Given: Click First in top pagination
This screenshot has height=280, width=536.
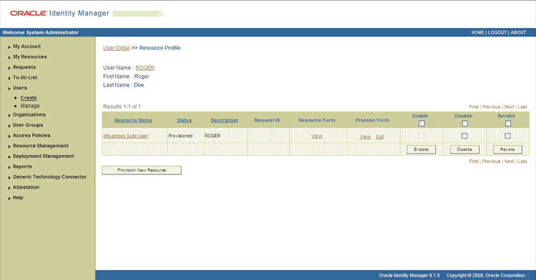Looking at the screenshot, I should tap(474, 107).
